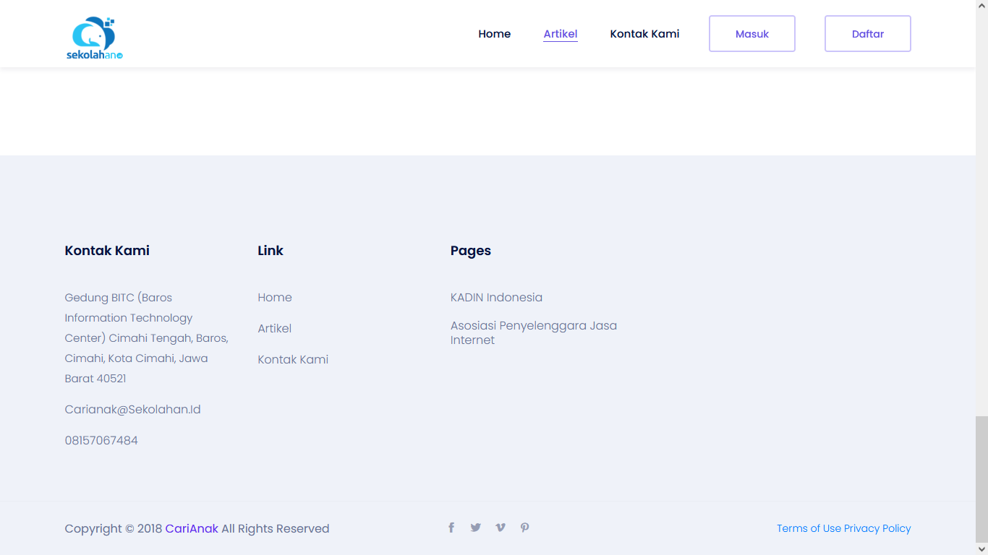Click the vertical scrollbar thumb
The height and width of the screenshot is (555, 988).
click(981, 477)
